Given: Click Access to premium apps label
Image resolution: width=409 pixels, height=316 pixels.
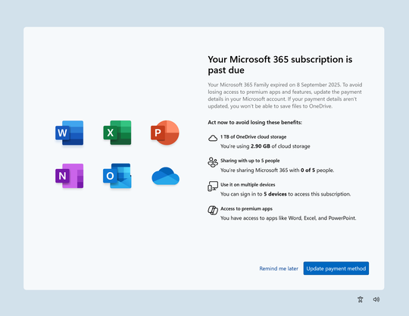Looking at the screenshot, I should 246,208.
